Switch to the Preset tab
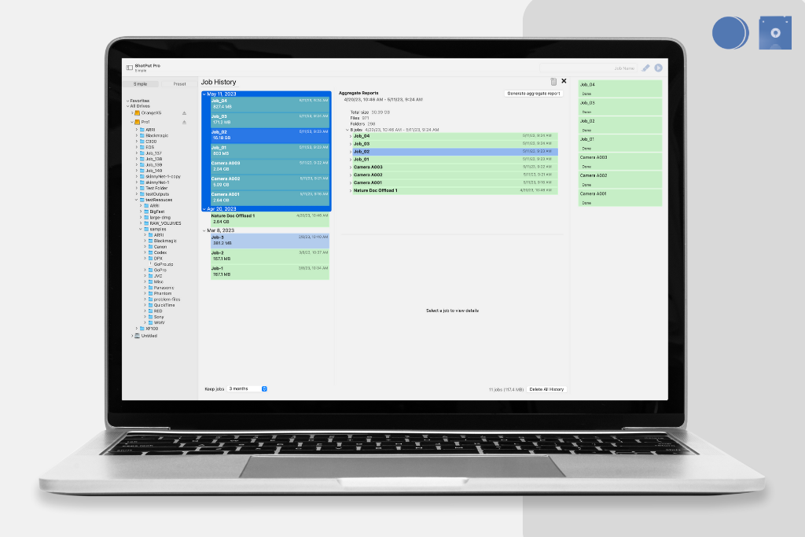 point(179,84)
